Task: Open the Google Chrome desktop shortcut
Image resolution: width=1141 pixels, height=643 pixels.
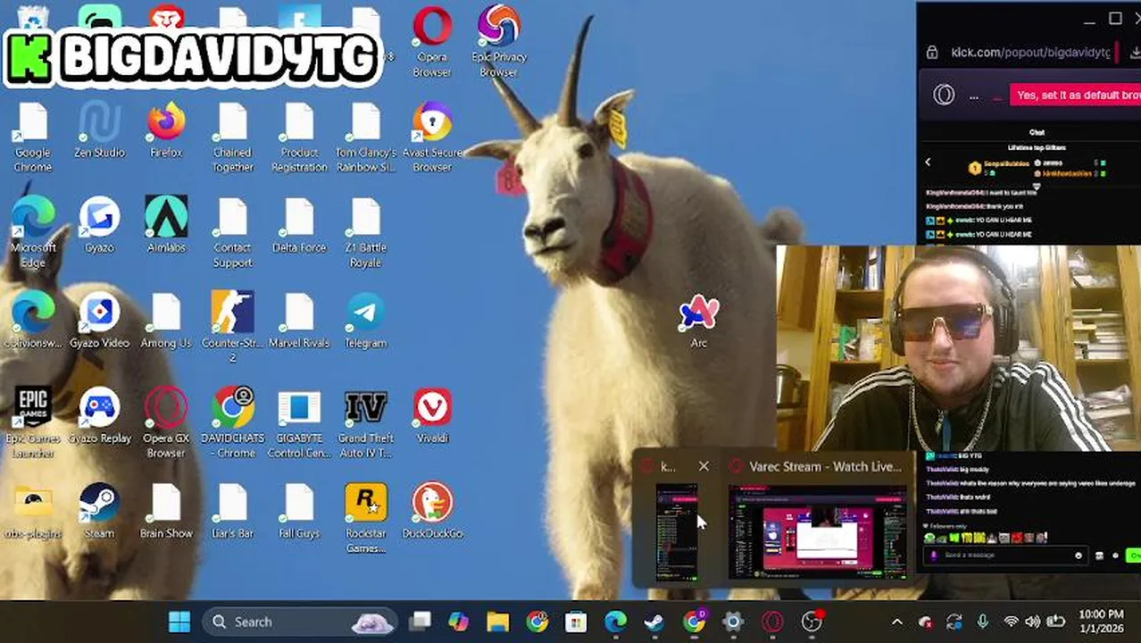Action: 33,137
